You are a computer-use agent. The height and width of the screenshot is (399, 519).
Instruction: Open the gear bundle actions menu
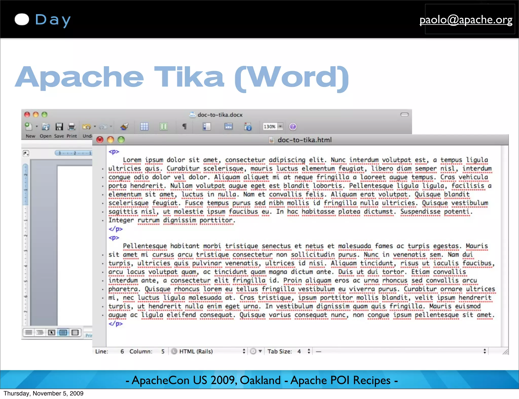coord(256,351)
